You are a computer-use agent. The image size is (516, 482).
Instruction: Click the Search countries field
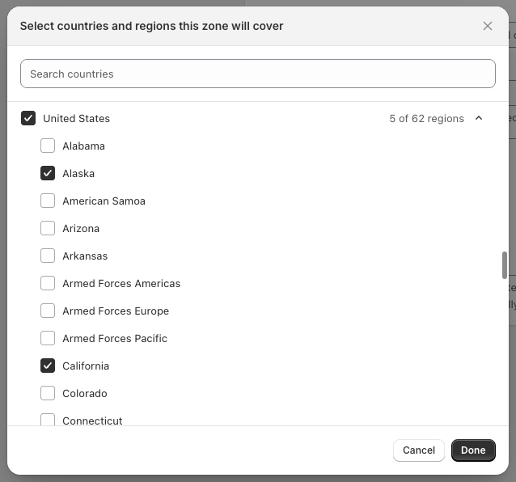point(257,74)
